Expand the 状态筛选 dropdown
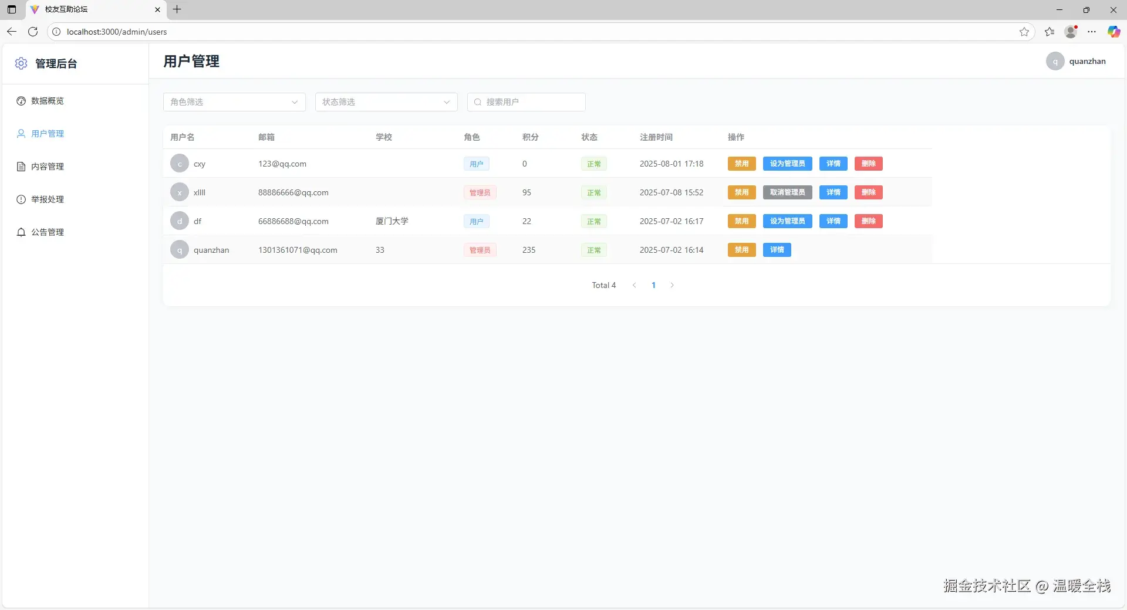The height and width of the screenshot is (610, 1127). click(x=386, y=102)
